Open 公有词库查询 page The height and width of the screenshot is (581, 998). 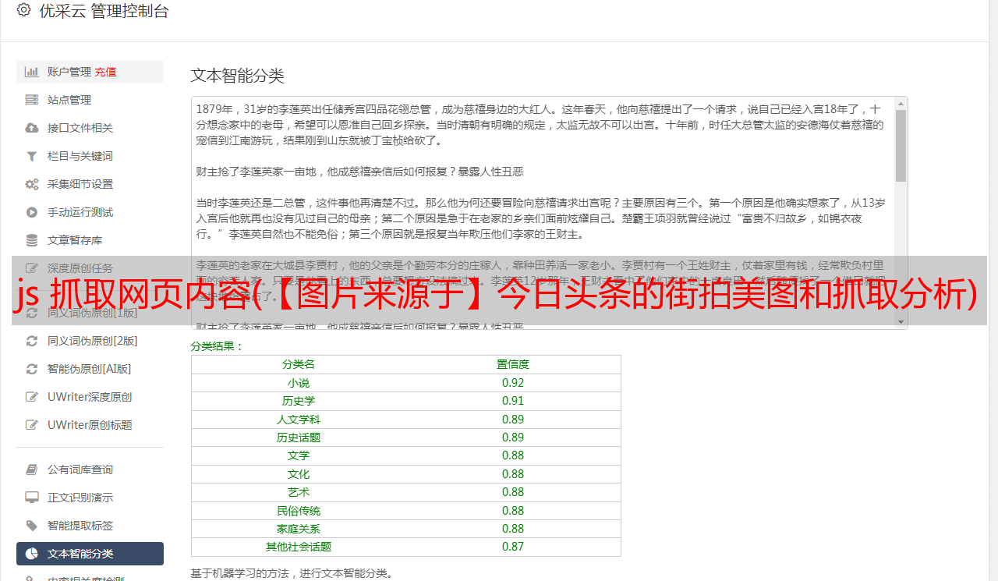pos(90,469)
